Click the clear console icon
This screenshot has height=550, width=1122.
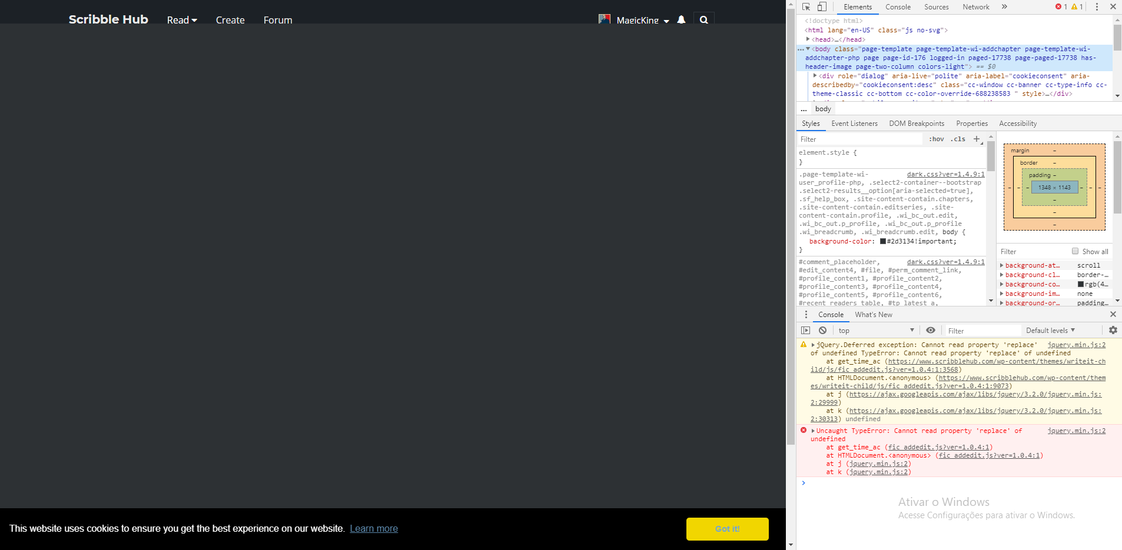click(x=822, y=331)
